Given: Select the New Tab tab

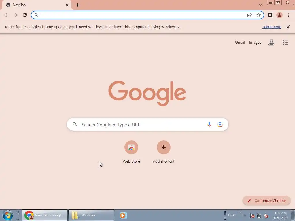Looking at the screenshot, I should (37, 5).
